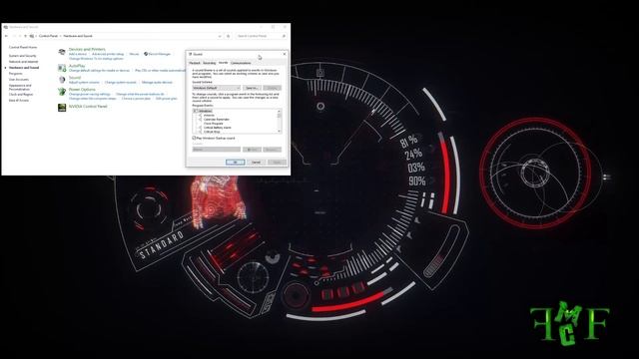The image size is (639, 359).
Task: Open the AutoPlay icon
Action: click(x=62, y=68)
